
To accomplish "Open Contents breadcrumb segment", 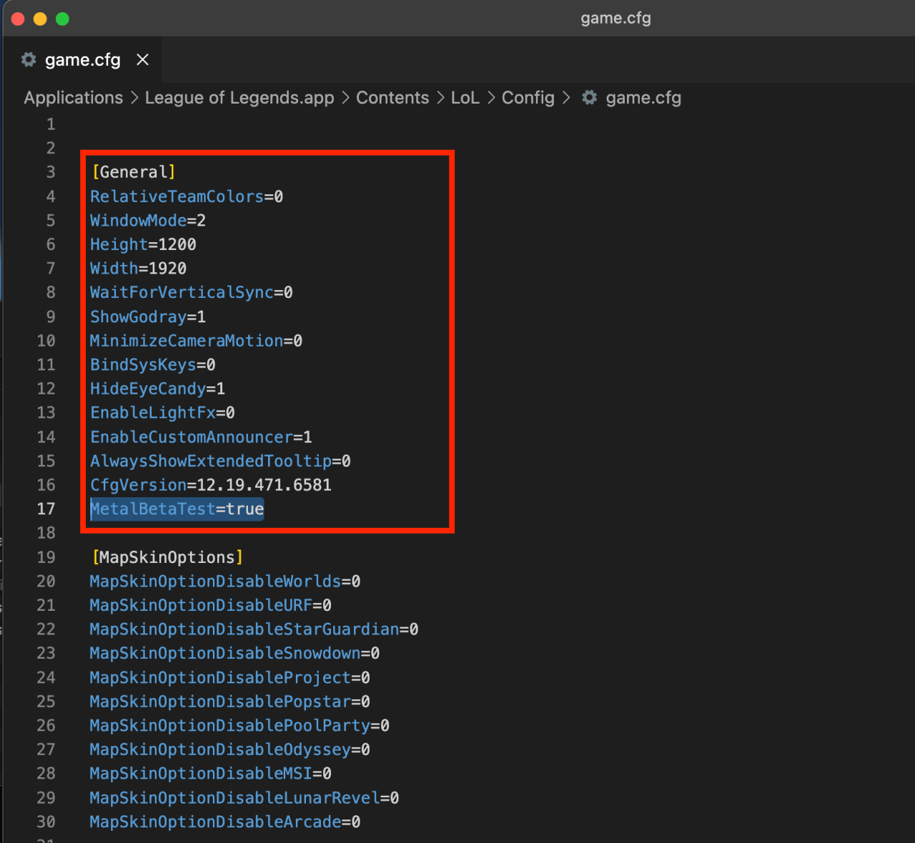I will point(392,98).
